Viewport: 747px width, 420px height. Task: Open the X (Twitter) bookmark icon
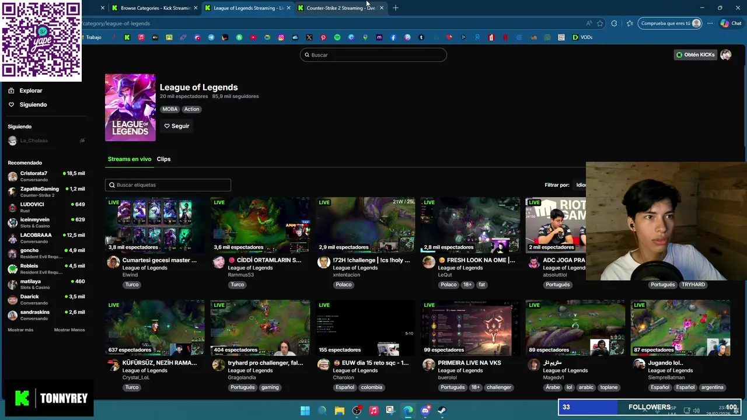coord(309,37)
